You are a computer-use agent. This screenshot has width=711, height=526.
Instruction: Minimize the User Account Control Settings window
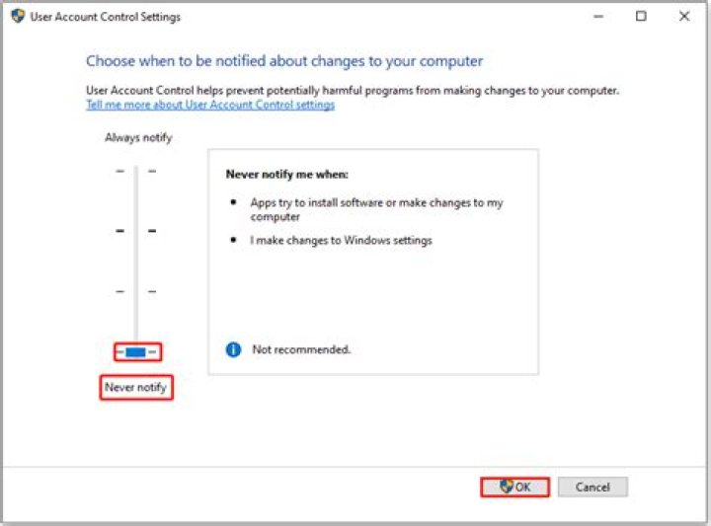click(x=598, y=17)
